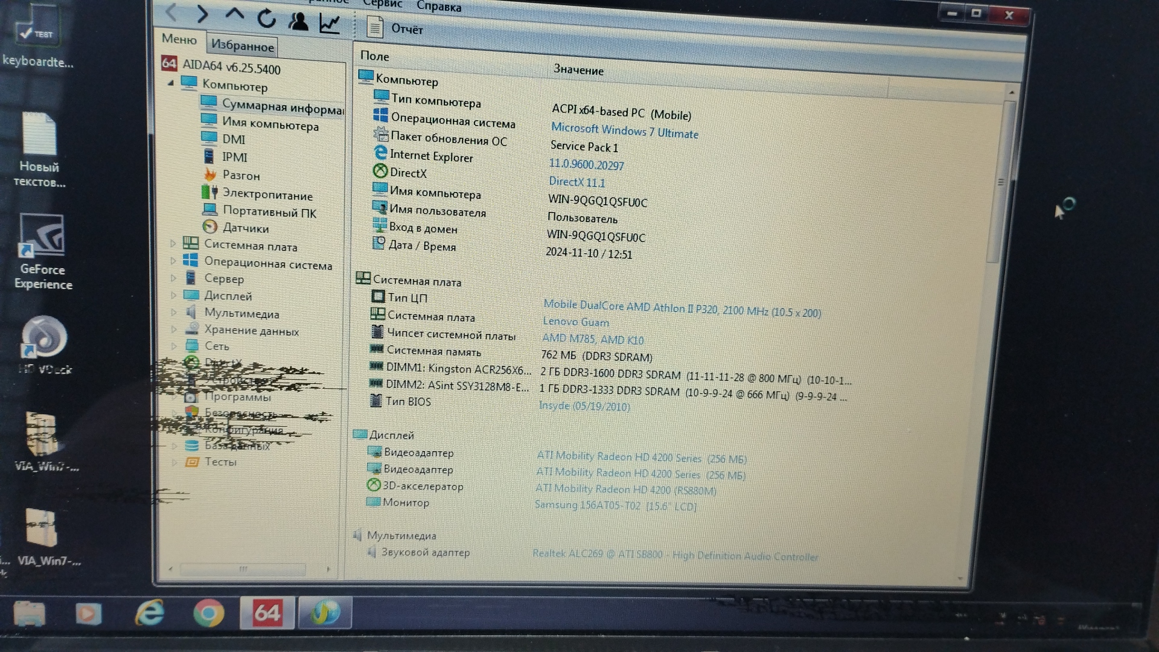Click the right panel vertical scrollbar
1159x652 pixels.
[x=1000, y=181]
